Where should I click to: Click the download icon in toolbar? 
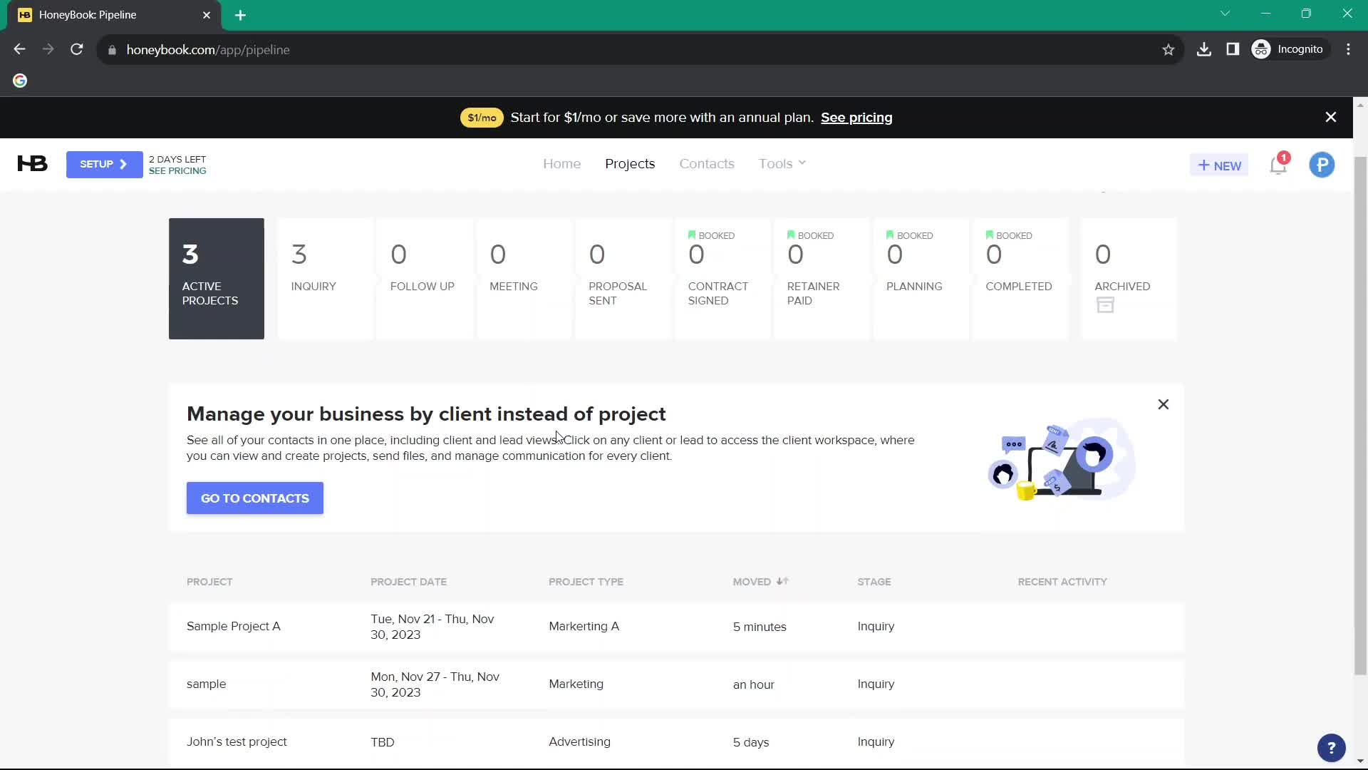[1205, 49]
